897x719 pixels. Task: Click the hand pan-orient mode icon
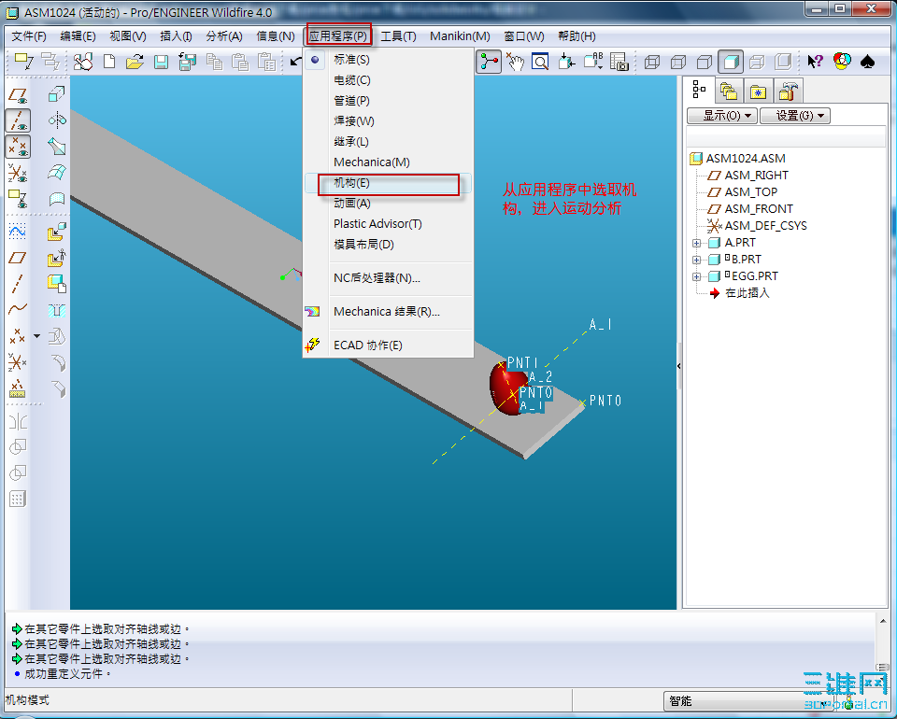[x=515, y=61]
